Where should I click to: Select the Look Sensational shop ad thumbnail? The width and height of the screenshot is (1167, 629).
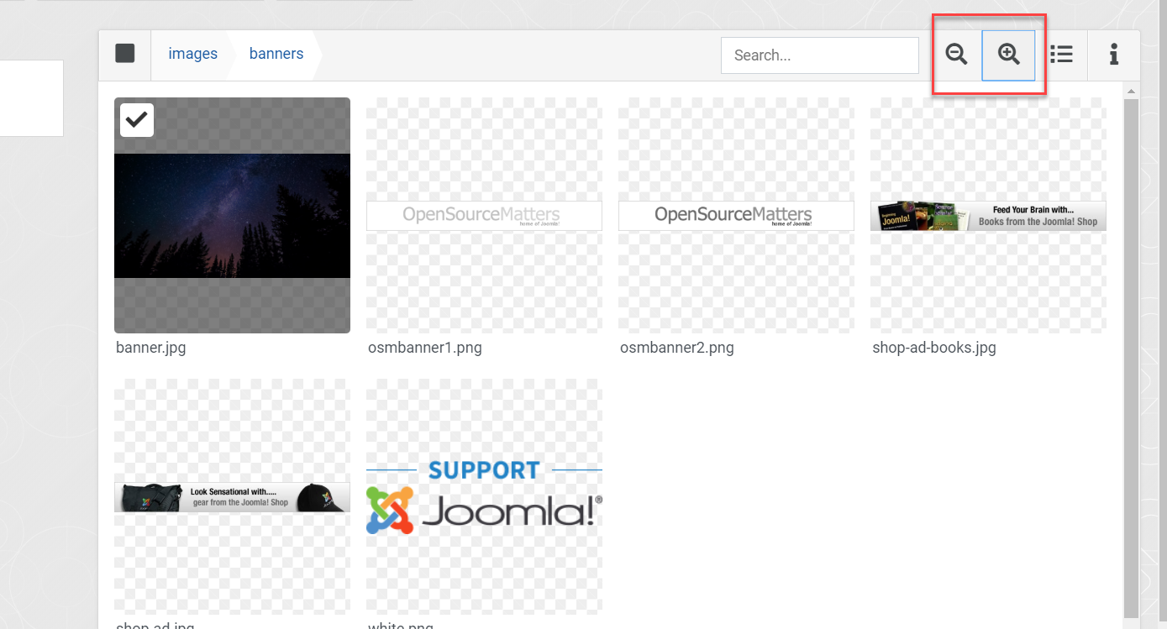[232, 496]
